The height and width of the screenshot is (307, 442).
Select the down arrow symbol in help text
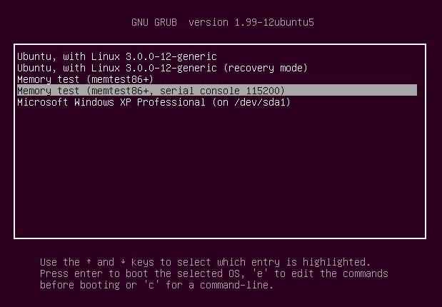pos(123,262)
